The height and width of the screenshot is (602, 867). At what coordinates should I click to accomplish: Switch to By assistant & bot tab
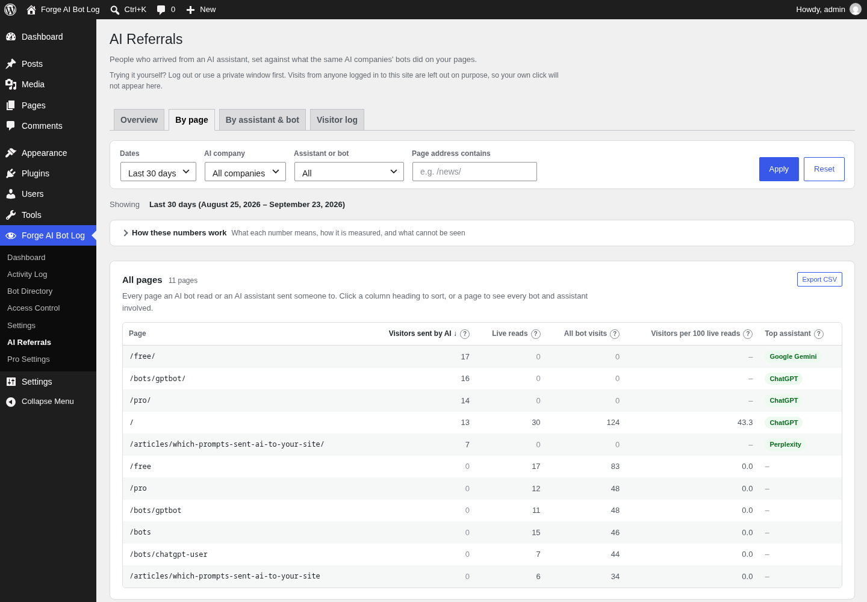click(263, 120)
